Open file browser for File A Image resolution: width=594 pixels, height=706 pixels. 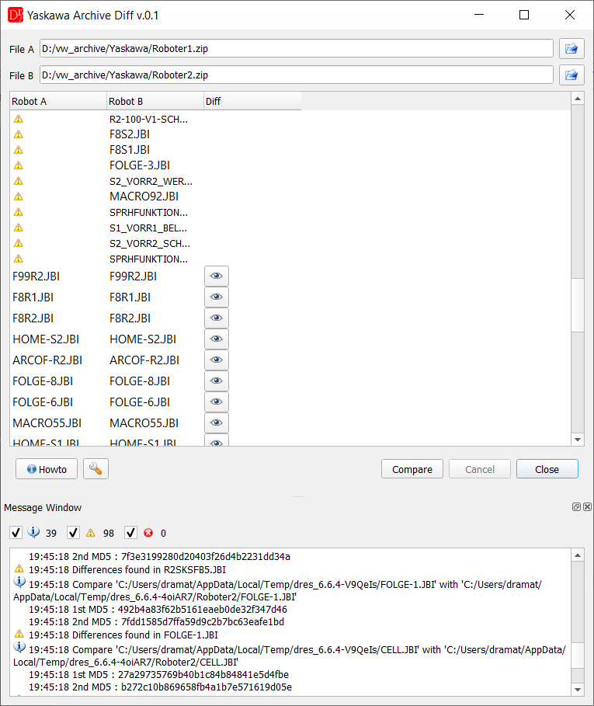pos(571,49)
